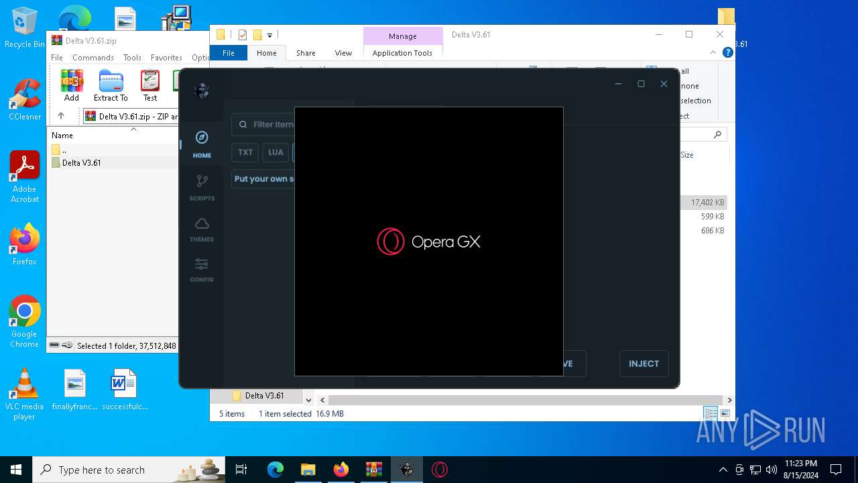Open the Tools menu in WinRAR
Image resolution: width=858 pixels, height=483 pixels.
(x=132, y=58)
